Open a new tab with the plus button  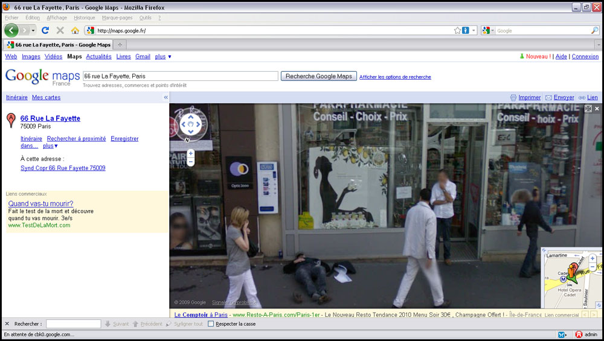tap(120, 45)
